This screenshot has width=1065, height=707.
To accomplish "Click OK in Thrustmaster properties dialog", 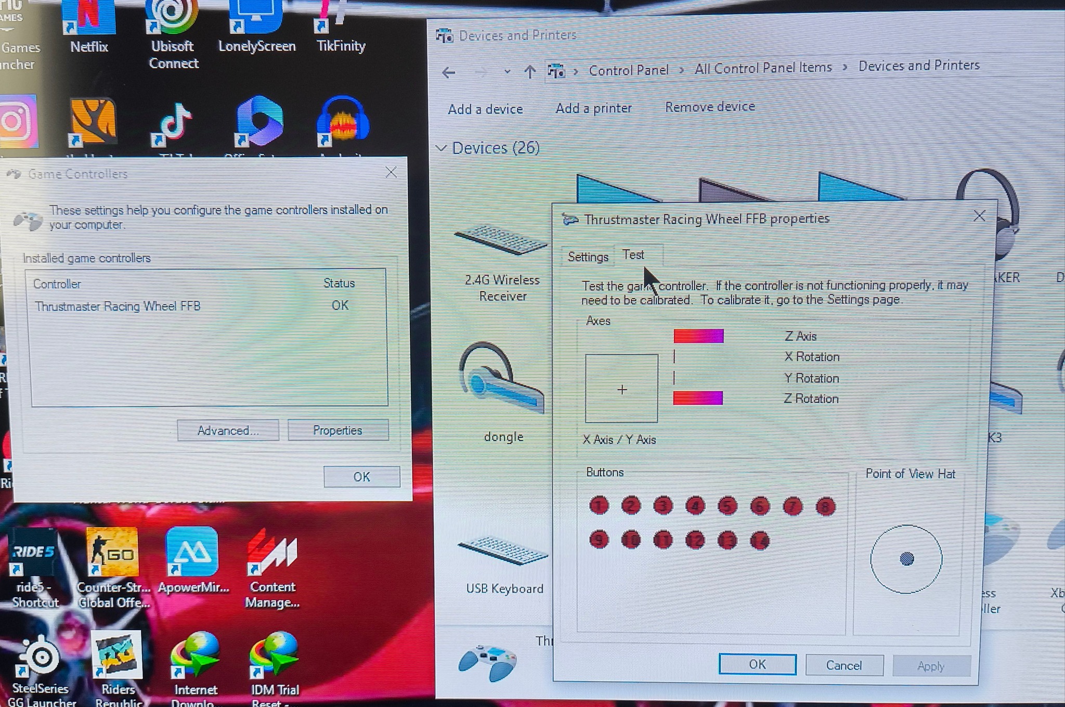I will click(x=757, y=664).
